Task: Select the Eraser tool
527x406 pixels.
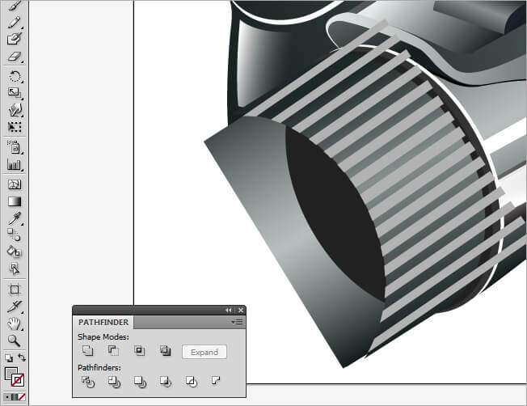Action: 14,57
